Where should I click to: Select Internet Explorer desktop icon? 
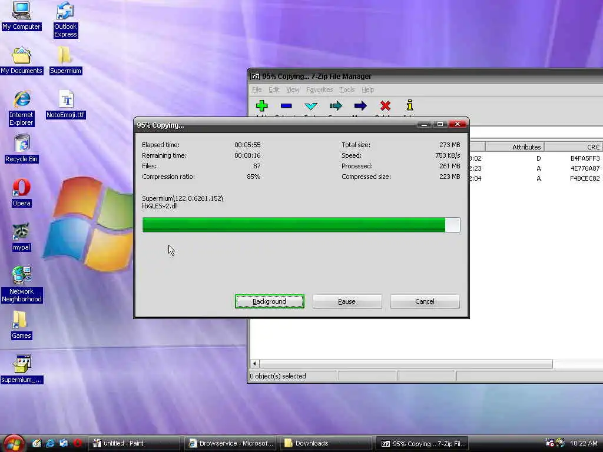21,108
